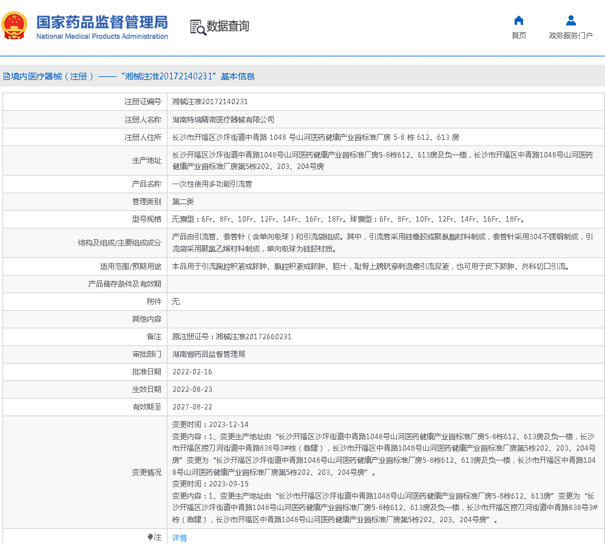The height and width of the screenshot is (544, 605).
Task: Click the 注册人住所 address value
Action: [315, 137]
